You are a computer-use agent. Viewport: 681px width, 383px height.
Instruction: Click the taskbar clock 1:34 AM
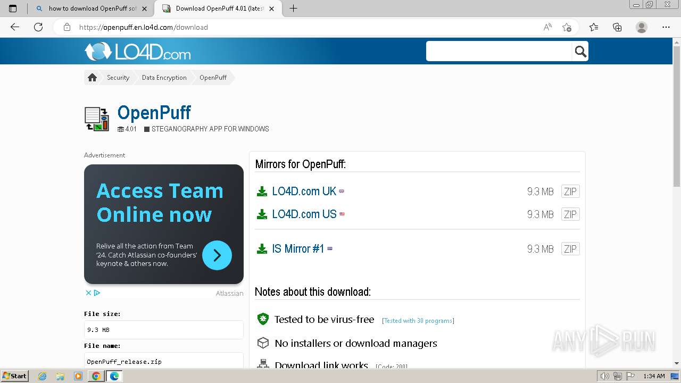point(654,376)
